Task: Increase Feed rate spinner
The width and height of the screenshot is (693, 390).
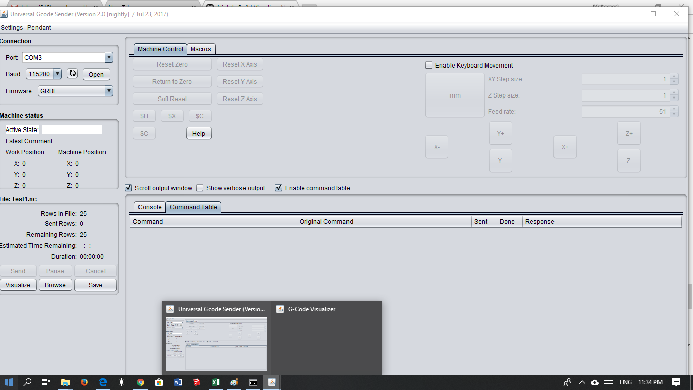Action: [x=674, y=109]
